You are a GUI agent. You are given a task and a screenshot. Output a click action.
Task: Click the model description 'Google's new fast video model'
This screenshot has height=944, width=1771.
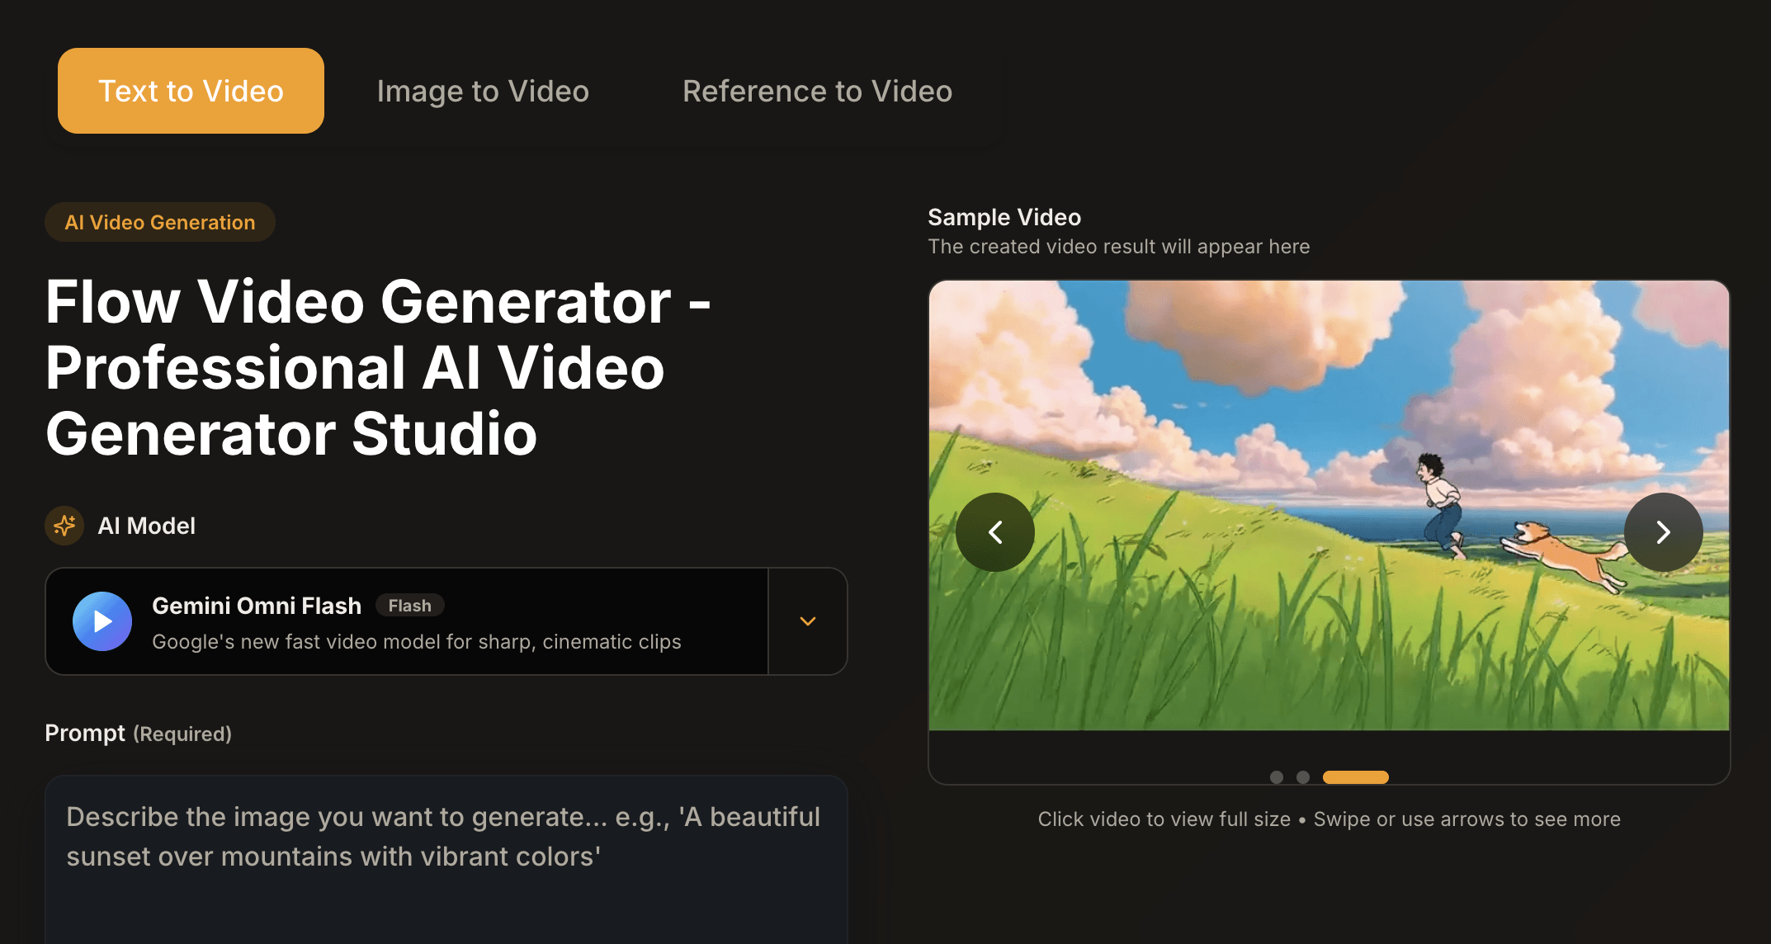(417, 642)
